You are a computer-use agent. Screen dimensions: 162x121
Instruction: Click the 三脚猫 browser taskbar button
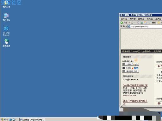coord(32,119)
